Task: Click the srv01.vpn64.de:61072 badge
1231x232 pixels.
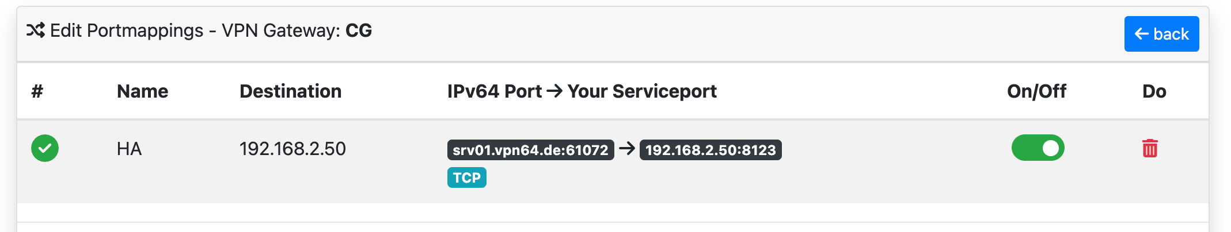Action: pyautogui.click(x=531, y=150)
